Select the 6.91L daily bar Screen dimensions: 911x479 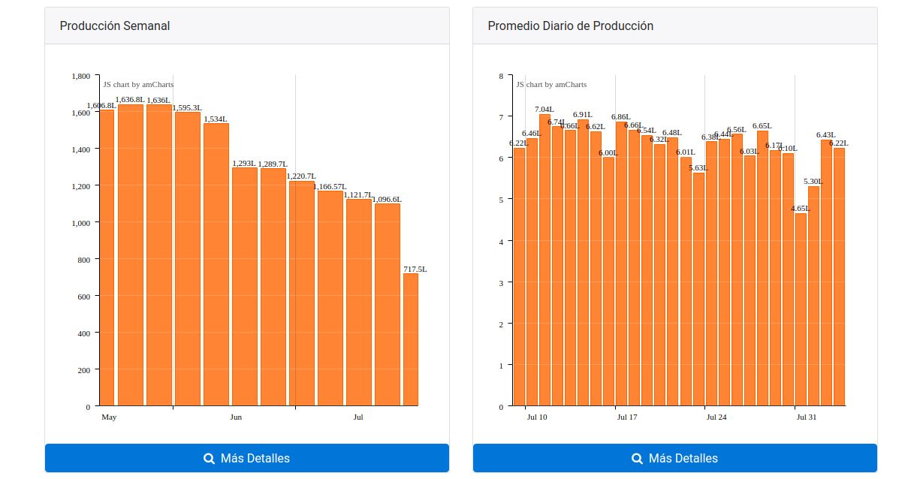click(583, 263)
